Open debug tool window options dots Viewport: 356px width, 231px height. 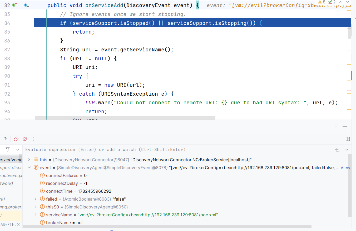pyautogui.click(x=336, y=126)
